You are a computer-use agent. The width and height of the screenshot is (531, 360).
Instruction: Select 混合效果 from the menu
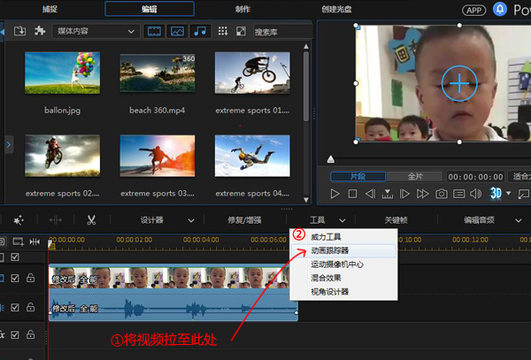(343, 278)
